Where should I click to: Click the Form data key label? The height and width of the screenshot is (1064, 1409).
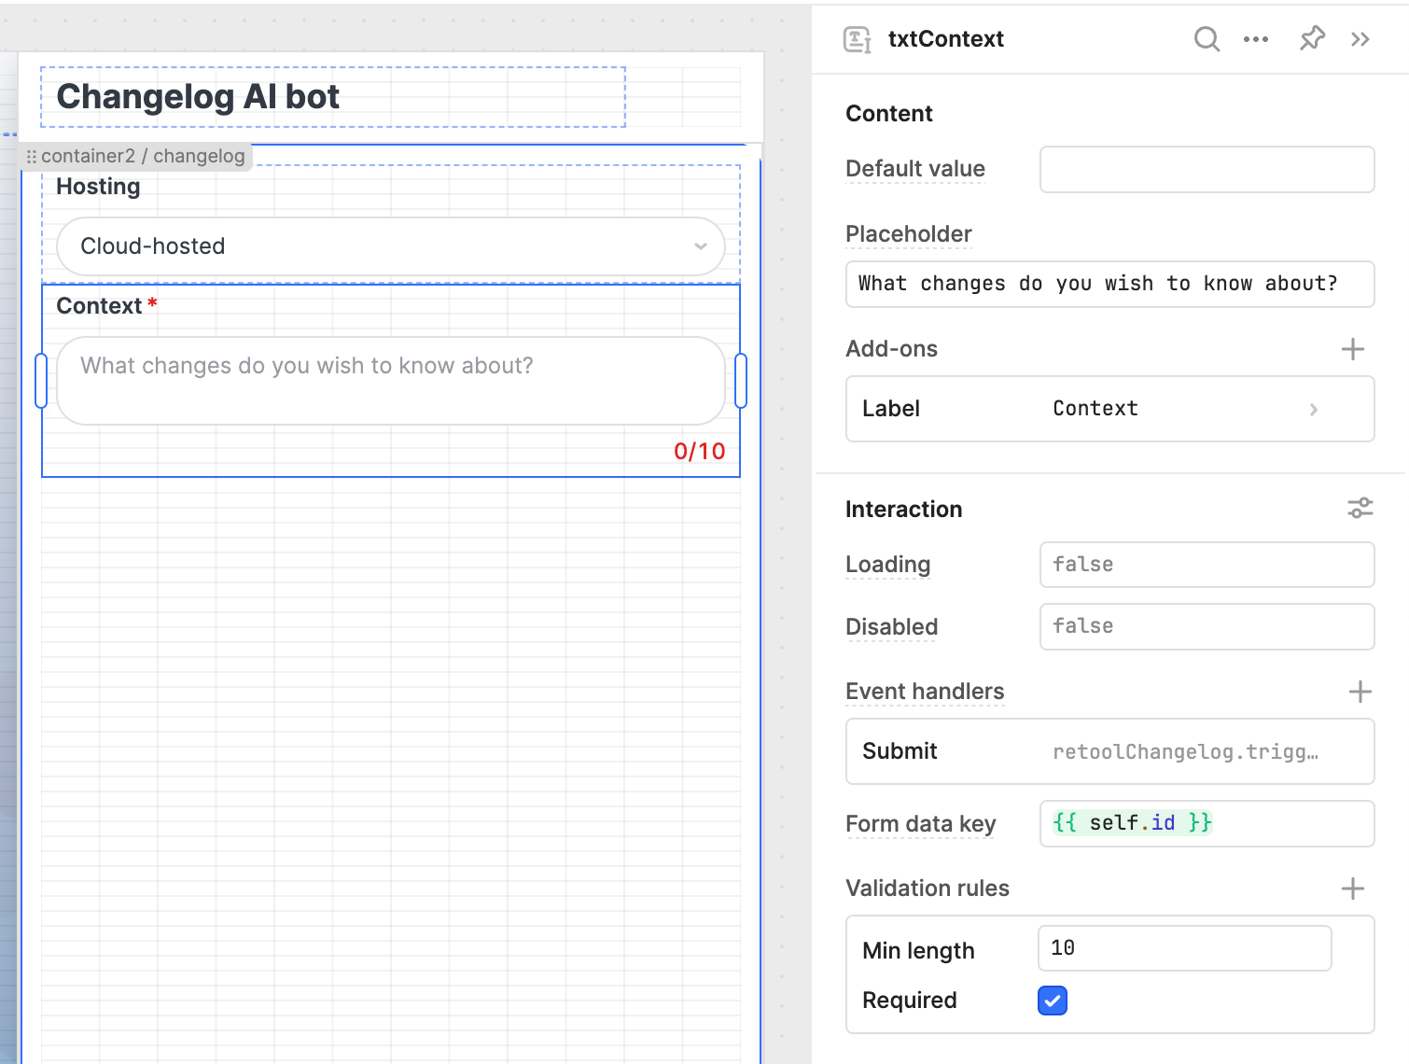click(920, 824)
